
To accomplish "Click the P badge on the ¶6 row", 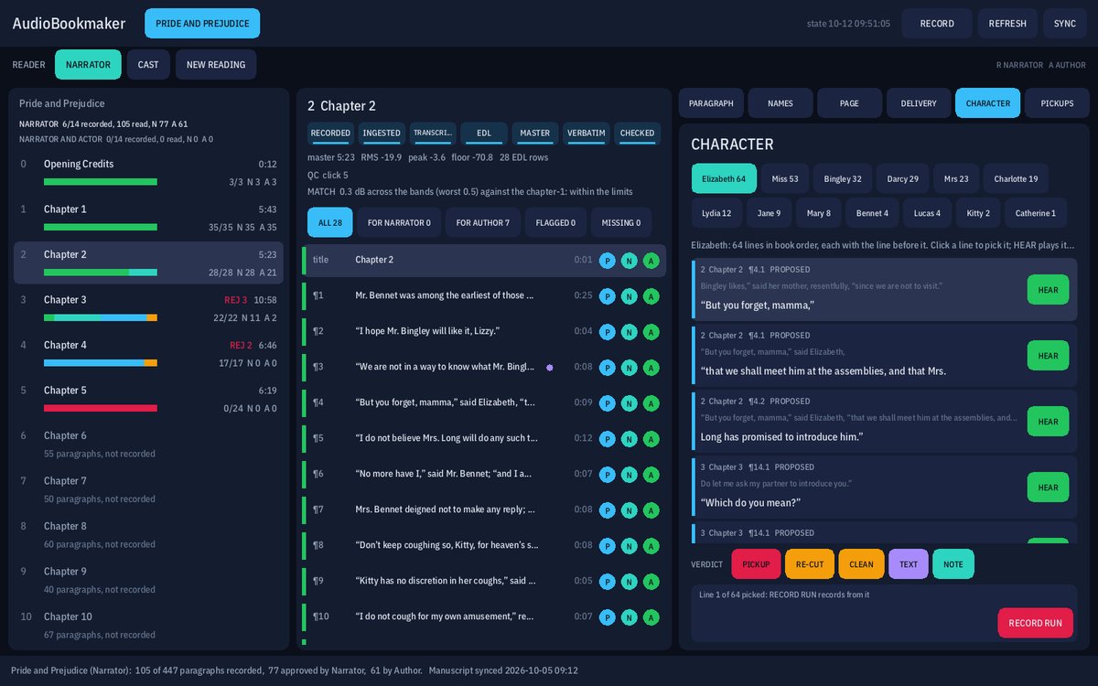I will 607,475.
